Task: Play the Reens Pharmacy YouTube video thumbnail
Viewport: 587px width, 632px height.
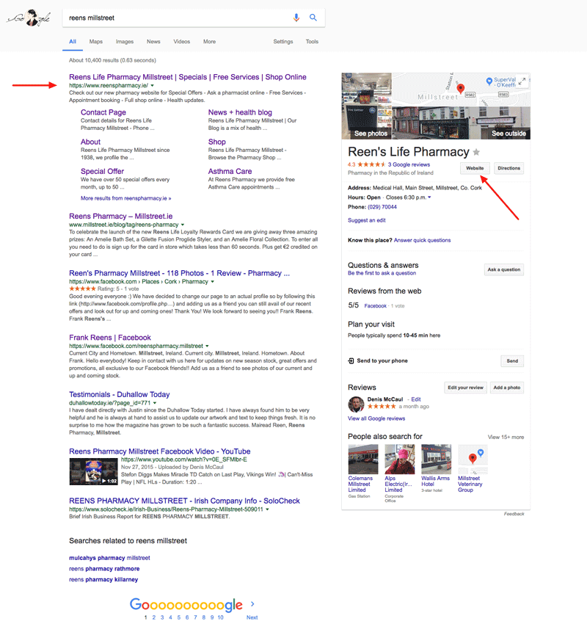Action: click(x=93, y=471)
